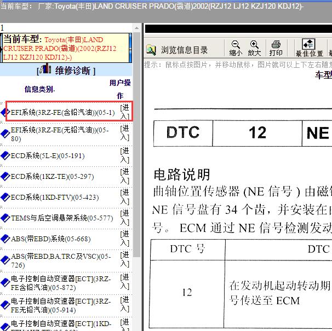Click book icon beside ECT(3RZ-FE含铅汽油)(05-872)
This screenshot has width=332, height=331.
click(x=5, y=283)
